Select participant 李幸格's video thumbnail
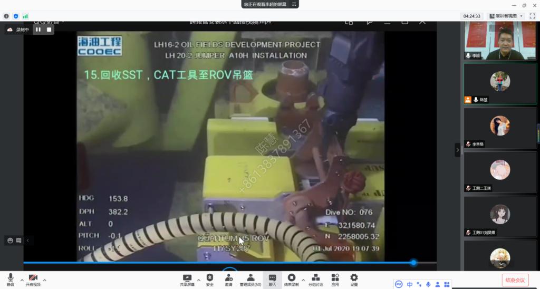This screenshot has height=289, width=540. [x=499, y=128]
